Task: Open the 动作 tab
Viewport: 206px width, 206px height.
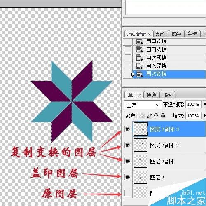Action: (161, 34)
